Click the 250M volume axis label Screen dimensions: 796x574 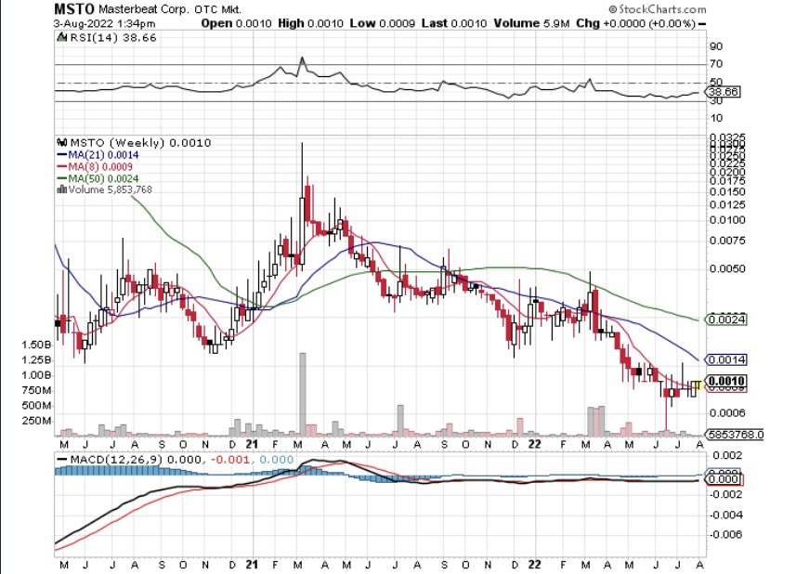[x=36, y=421]
